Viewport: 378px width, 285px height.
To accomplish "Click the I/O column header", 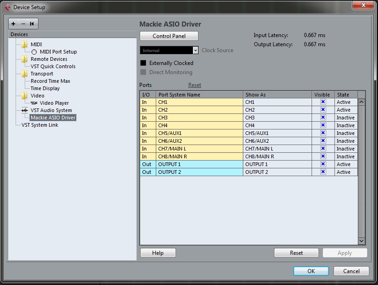I will coord(148,95).
